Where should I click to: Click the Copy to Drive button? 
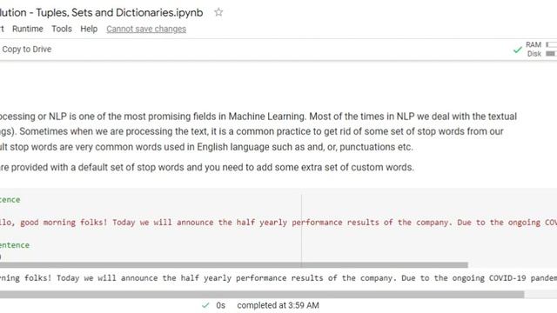pos(27,50)
